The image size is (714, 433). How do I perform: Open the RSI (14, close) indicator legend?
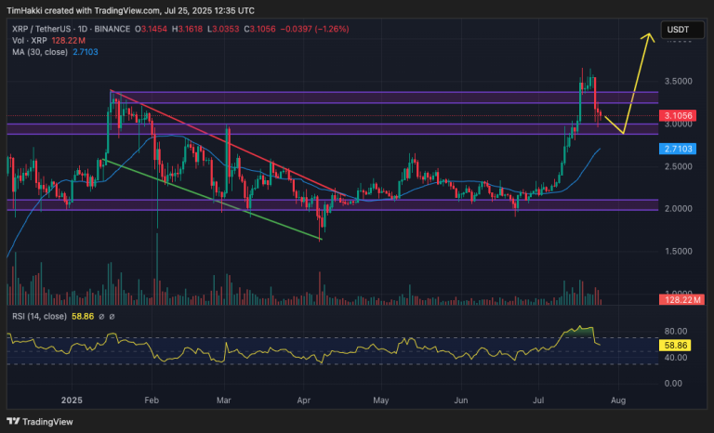[39, 317]
